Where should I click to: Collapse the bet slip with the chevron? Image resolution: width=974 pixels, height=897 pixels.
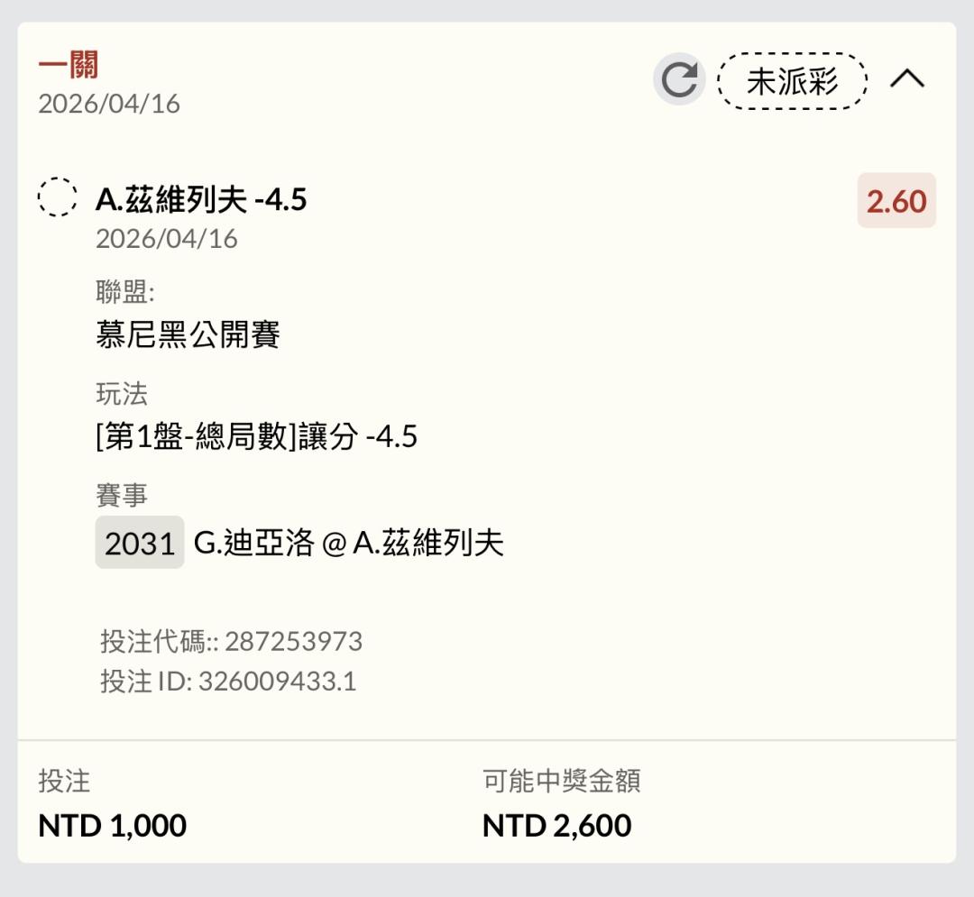(x=907, y=79)
